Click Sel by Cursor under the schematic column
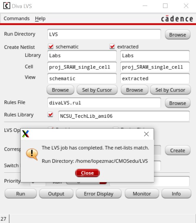 97,90
